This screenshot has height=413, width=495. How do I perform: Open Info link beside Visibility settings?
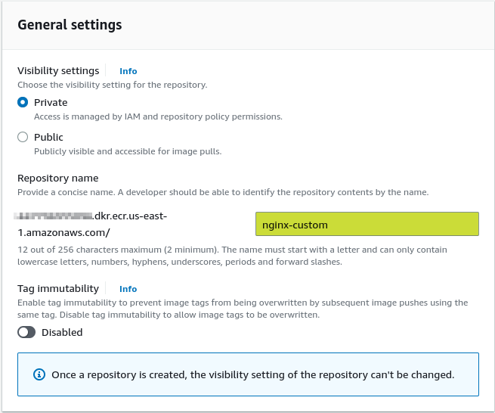click(128, 71)
